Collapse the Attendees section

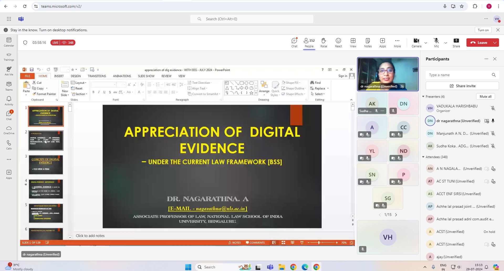(423, 157)
